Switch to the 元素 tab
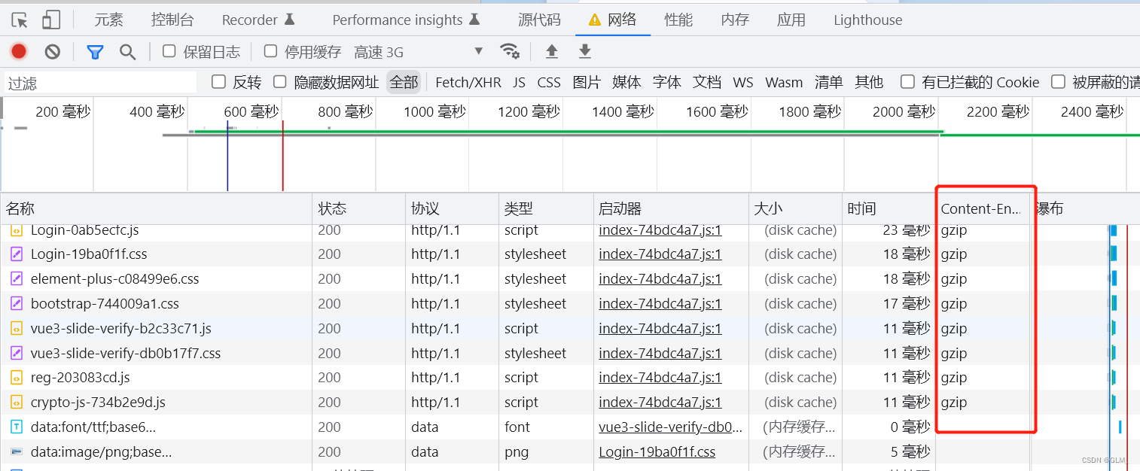Viewport: 1140px width, 471px height. click(109, 20)
